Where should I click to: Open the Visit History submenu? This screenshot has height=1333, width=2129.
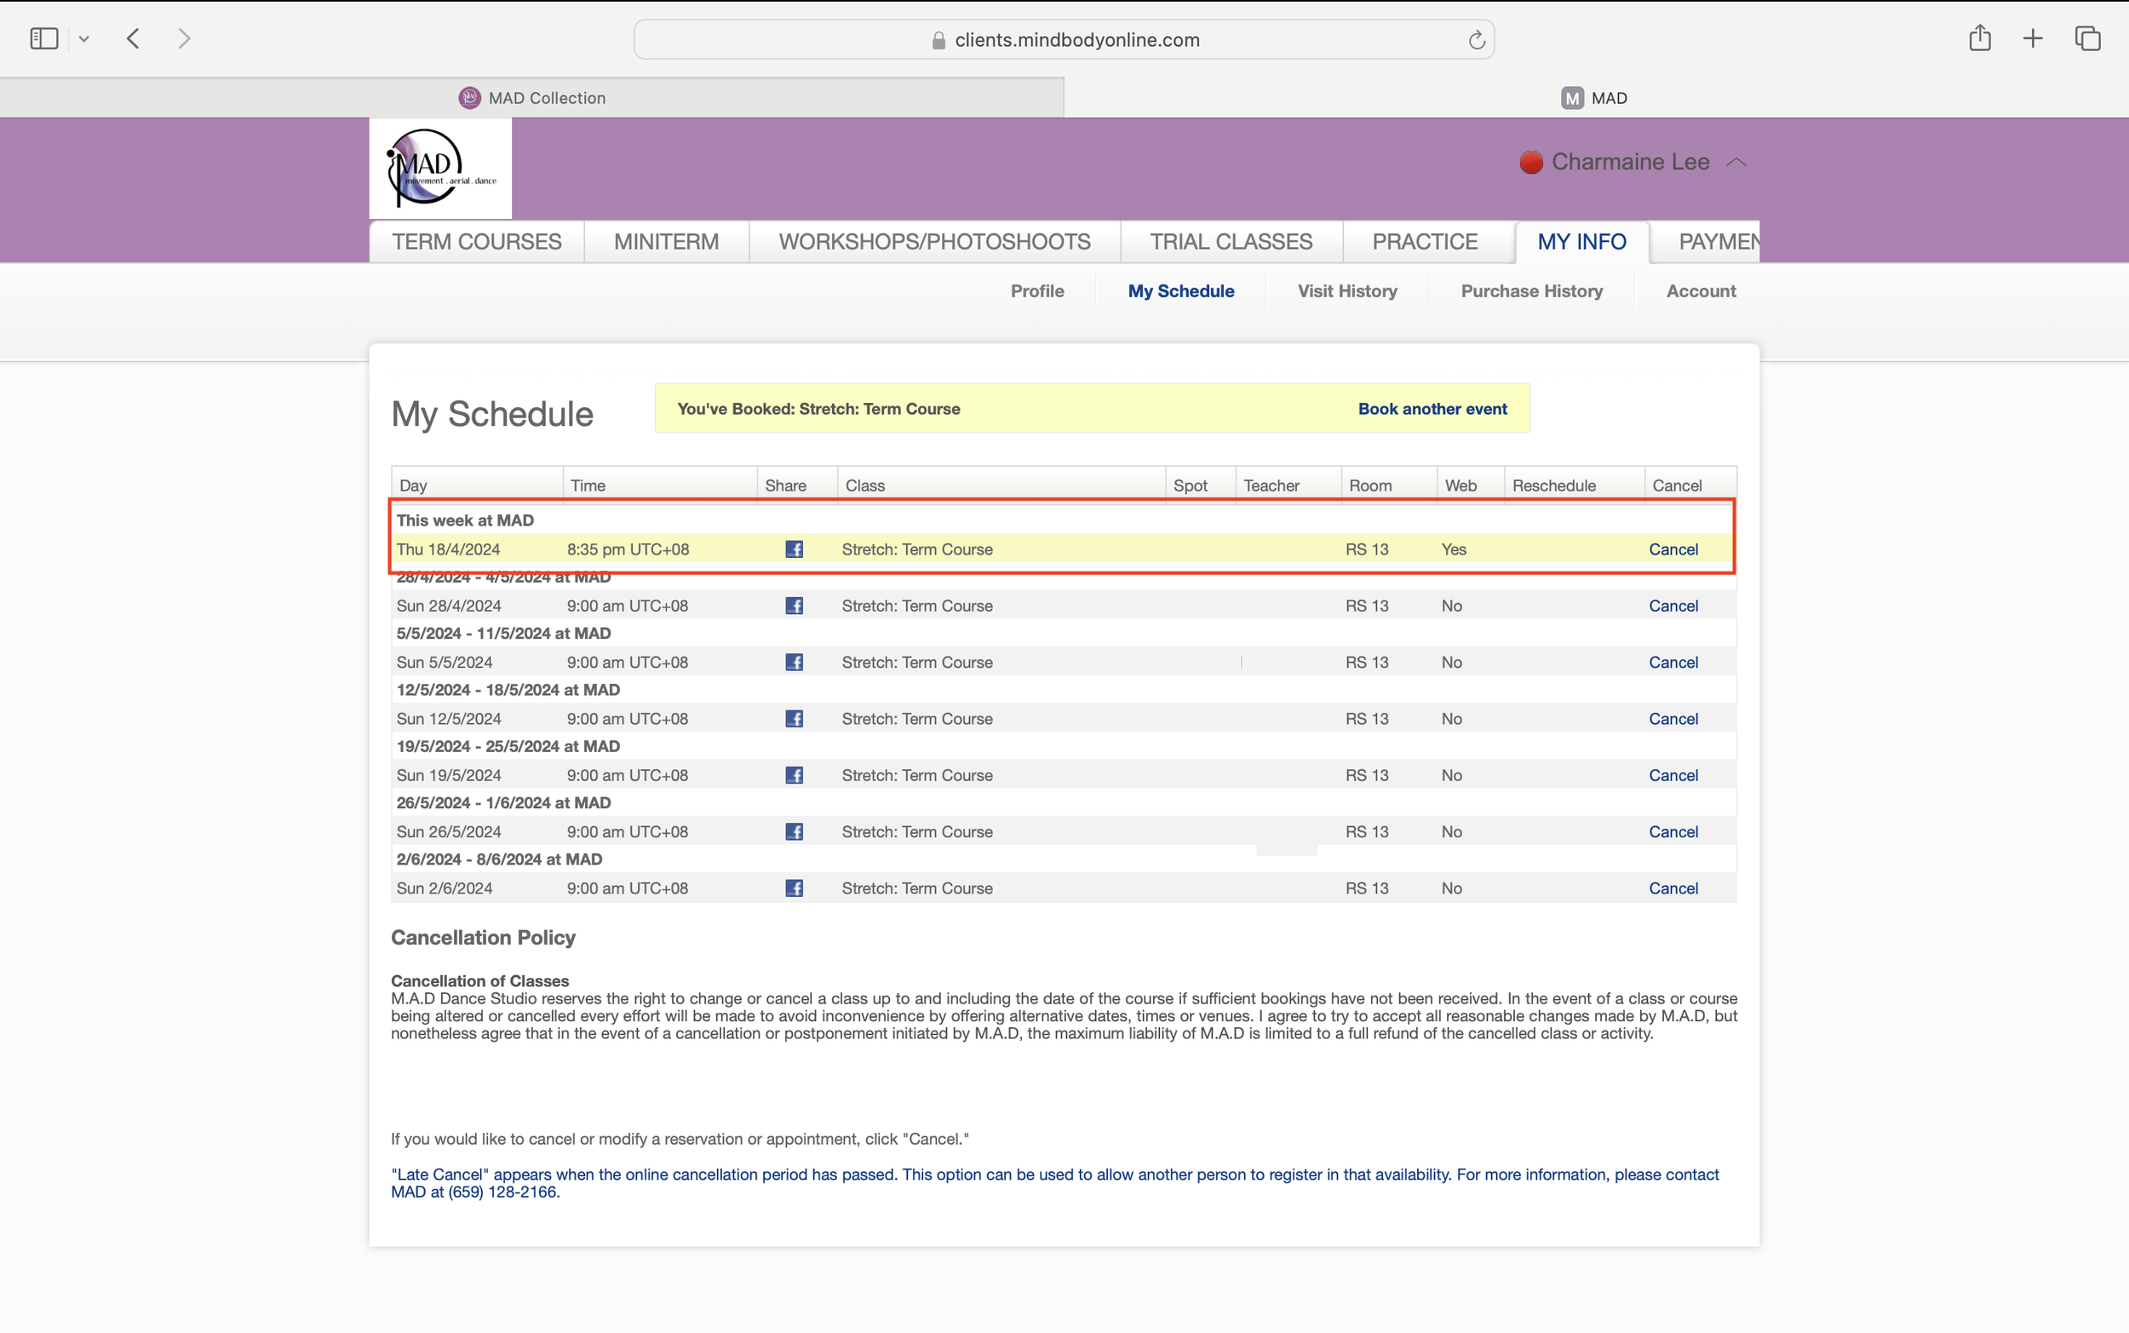pyautogui.click(x=1346, y=291)
